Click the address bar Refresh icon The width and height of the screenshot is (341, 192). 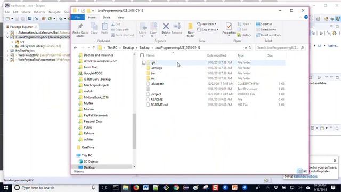(250, 47)
